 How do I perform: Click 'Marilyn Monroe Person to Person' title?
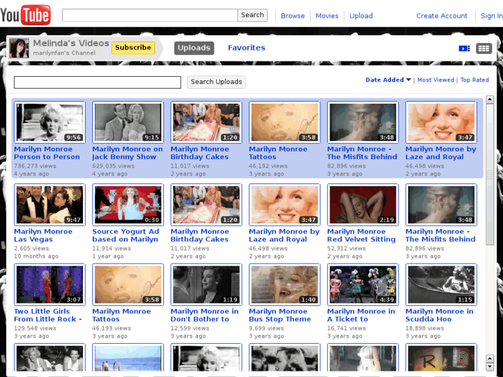click(47, 153)
